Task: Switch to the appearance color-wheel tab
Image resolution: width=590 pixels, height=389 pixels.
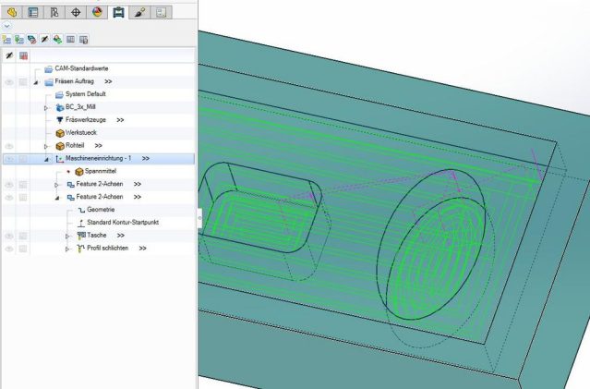Action: coord(97,12)
